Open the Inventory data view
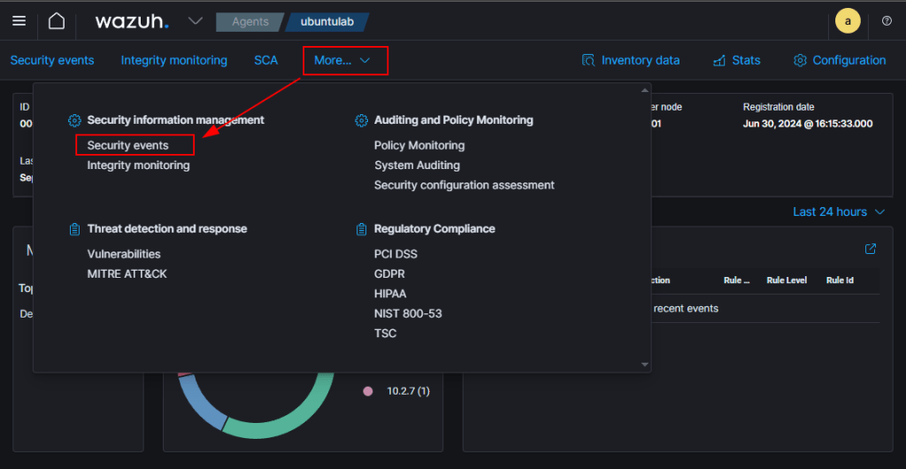 pyautogui.click(x=631, y=60)
